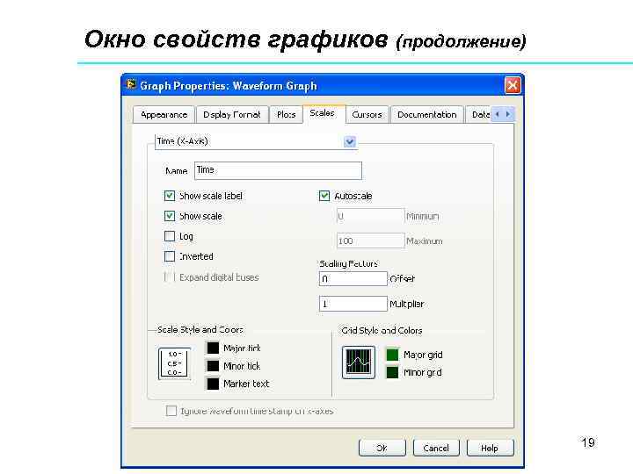633x474 pixels.
Task: Click the Minimum value field
Action: point(371,216)
